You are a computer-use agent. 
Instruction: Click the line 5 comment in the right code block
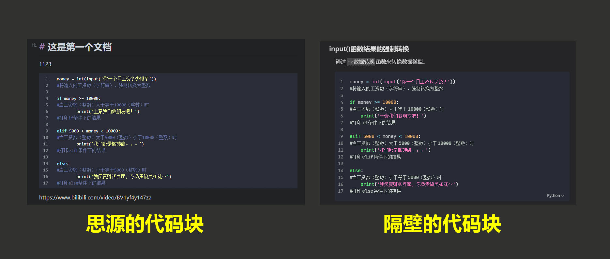397,109
